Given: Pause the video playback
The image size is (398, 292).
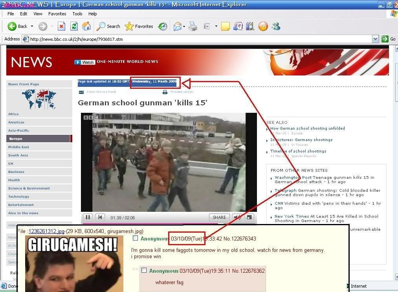Looking at the screenshot, I should [x=88, y=217].
